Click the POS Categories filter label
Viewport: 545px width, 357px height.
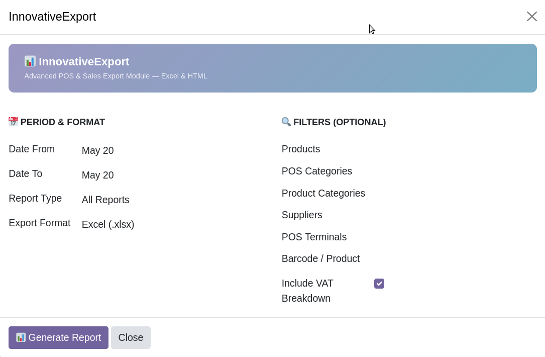316,171
